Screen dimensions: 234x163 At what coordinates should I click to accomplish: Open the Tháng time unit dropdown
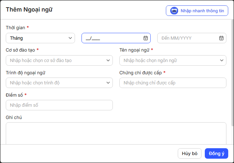click(x=40, y=38)
